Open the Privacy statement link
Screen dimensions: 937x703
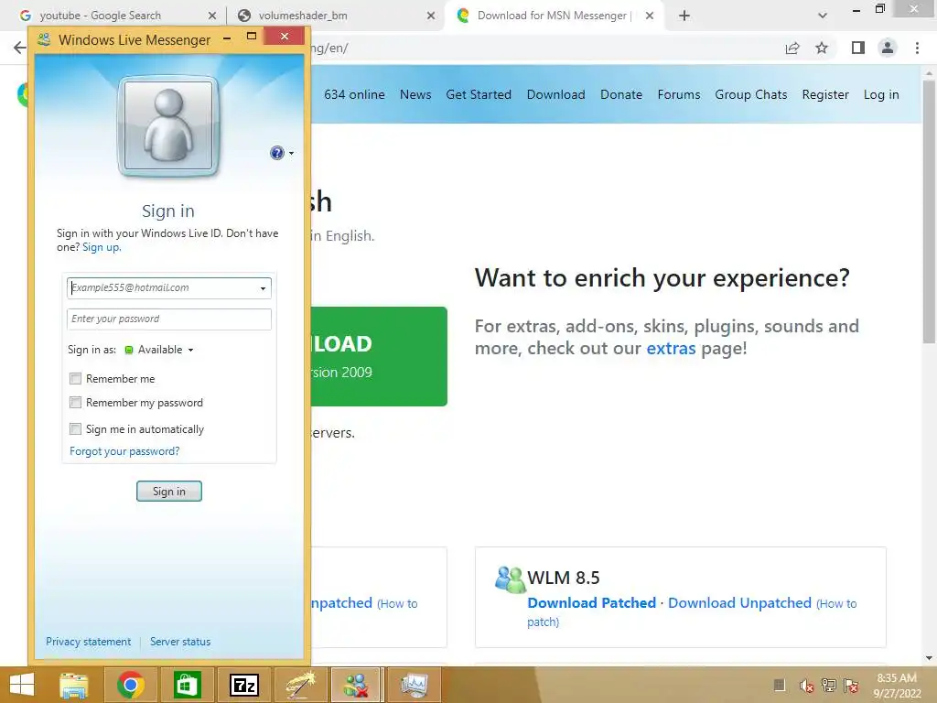pyautogui.click(x=89, y=642)
